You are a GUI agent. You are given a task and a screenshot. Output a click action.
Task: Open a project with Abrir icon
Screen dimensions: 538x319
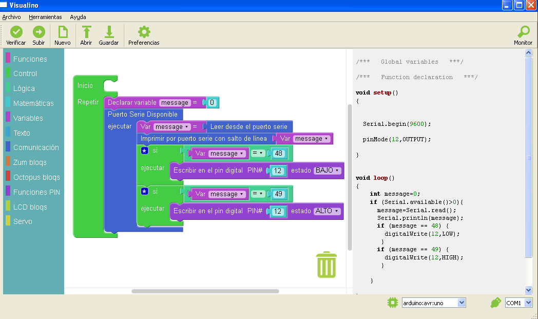pyautogui.click(x=86, y=32)
